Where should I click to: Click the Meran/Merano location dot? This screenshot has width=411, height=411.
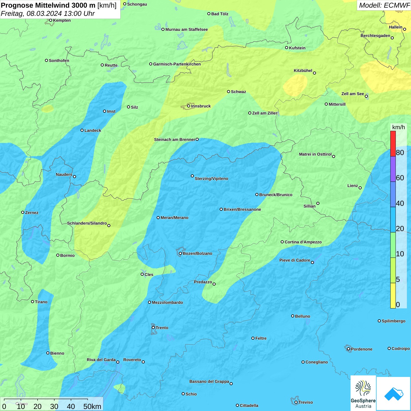(x=158, y=218)
